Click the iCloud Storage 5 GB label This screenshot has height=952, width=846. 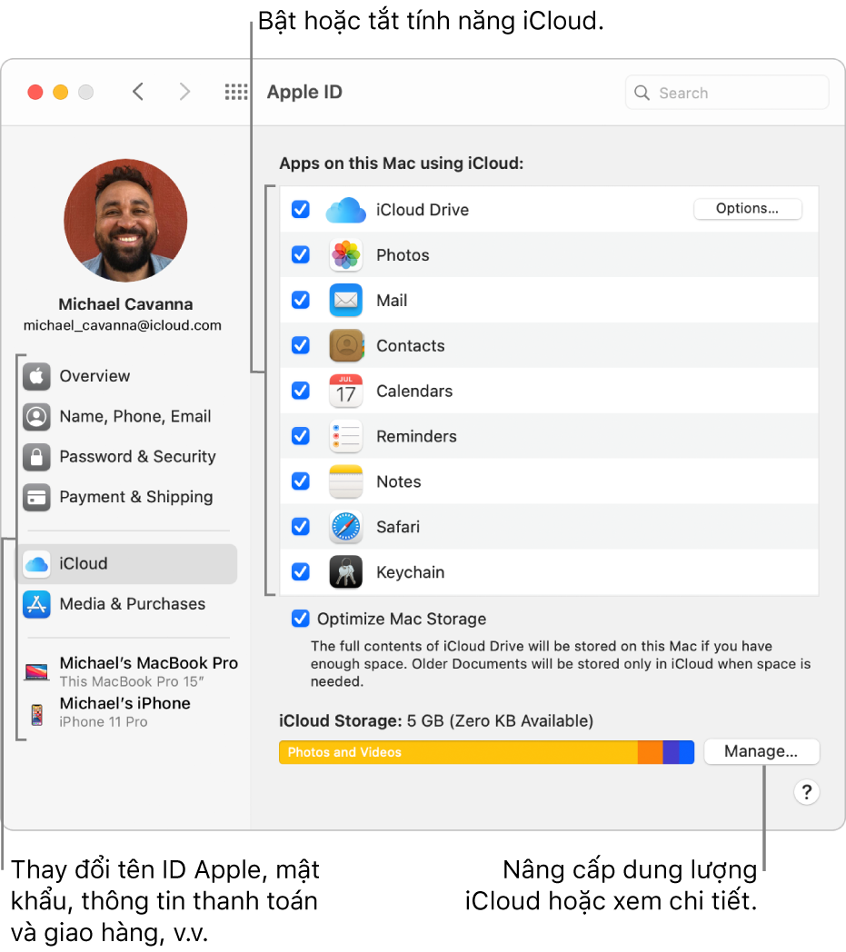click(x=436, y=720)
